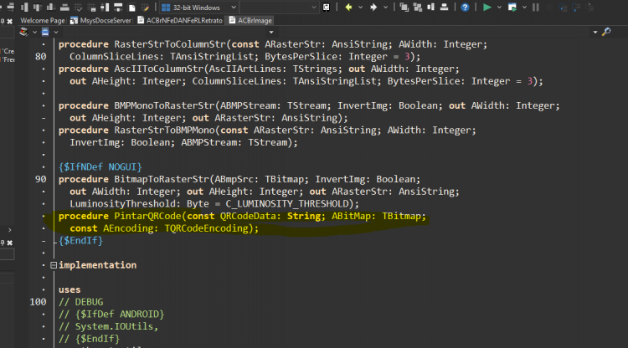Expand the left panel chevron arrow

[x=9, y=230]
